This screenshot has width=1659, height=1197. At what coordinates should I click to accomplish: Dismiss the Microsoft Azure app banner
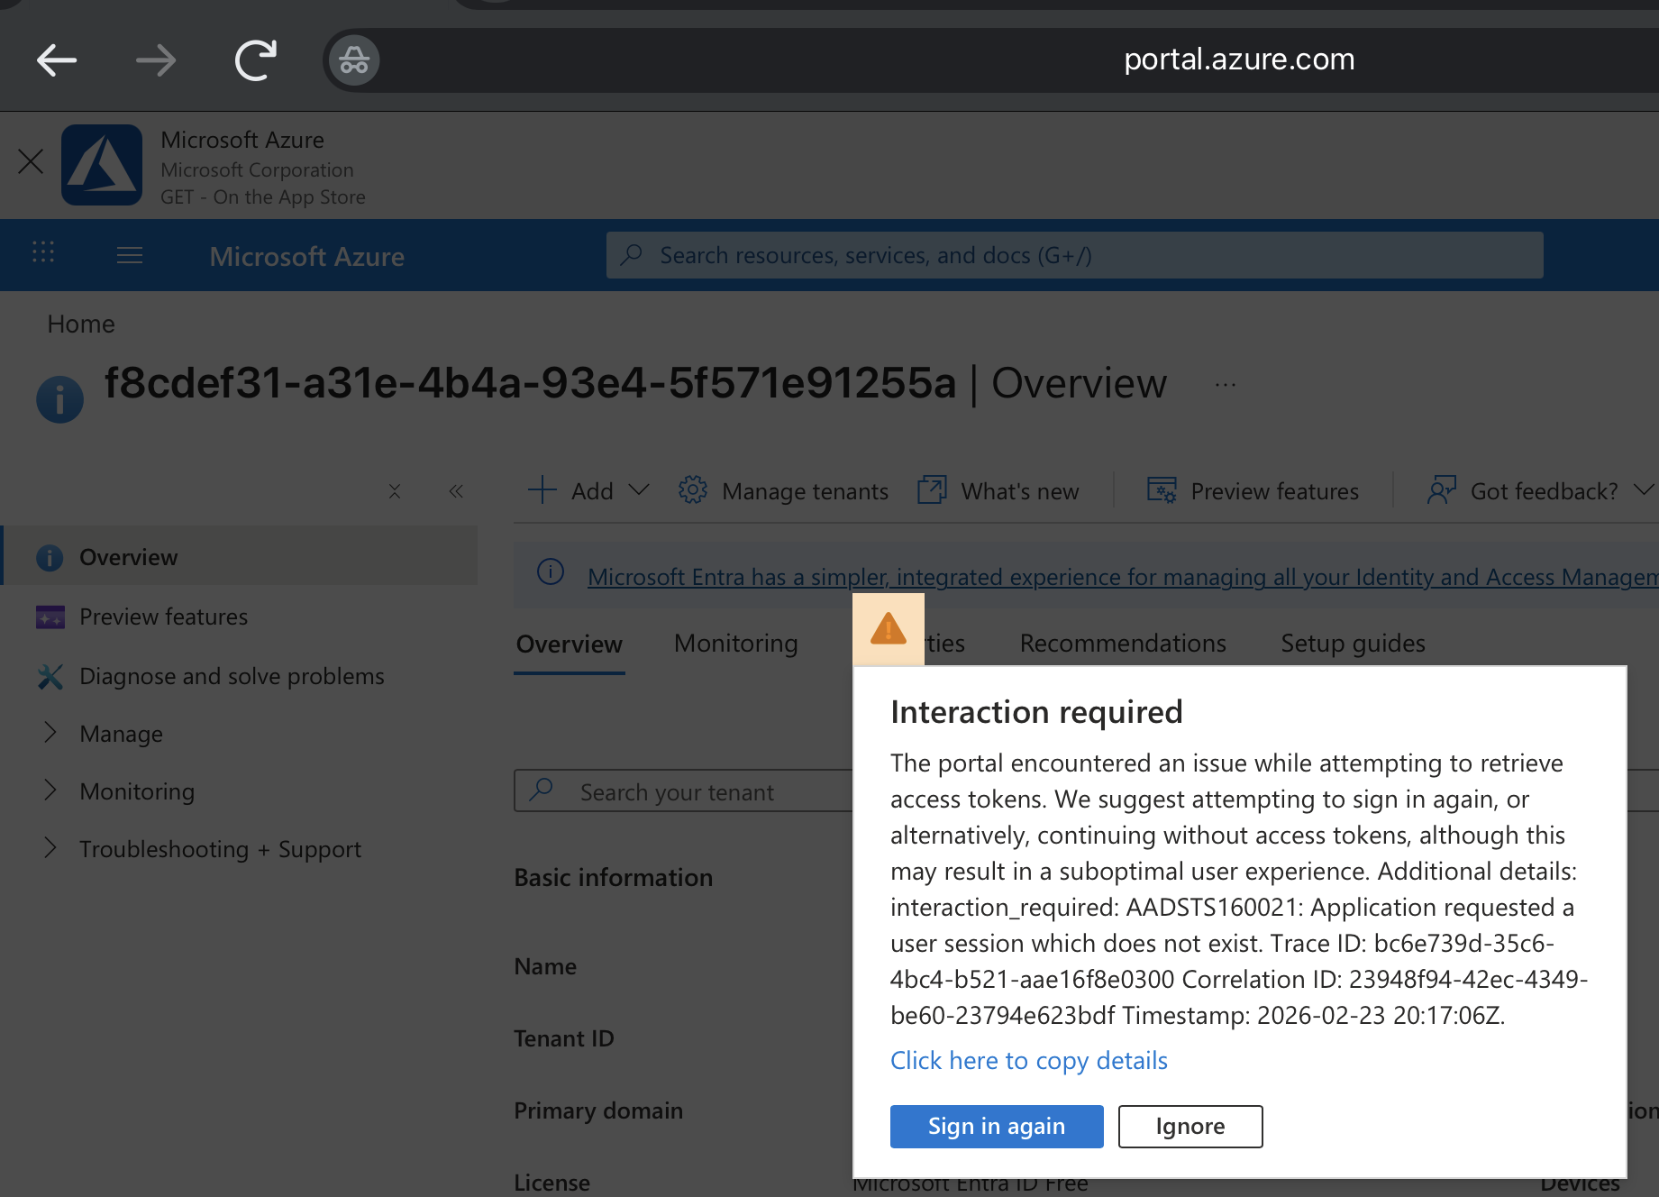click(x=31, y=162)
